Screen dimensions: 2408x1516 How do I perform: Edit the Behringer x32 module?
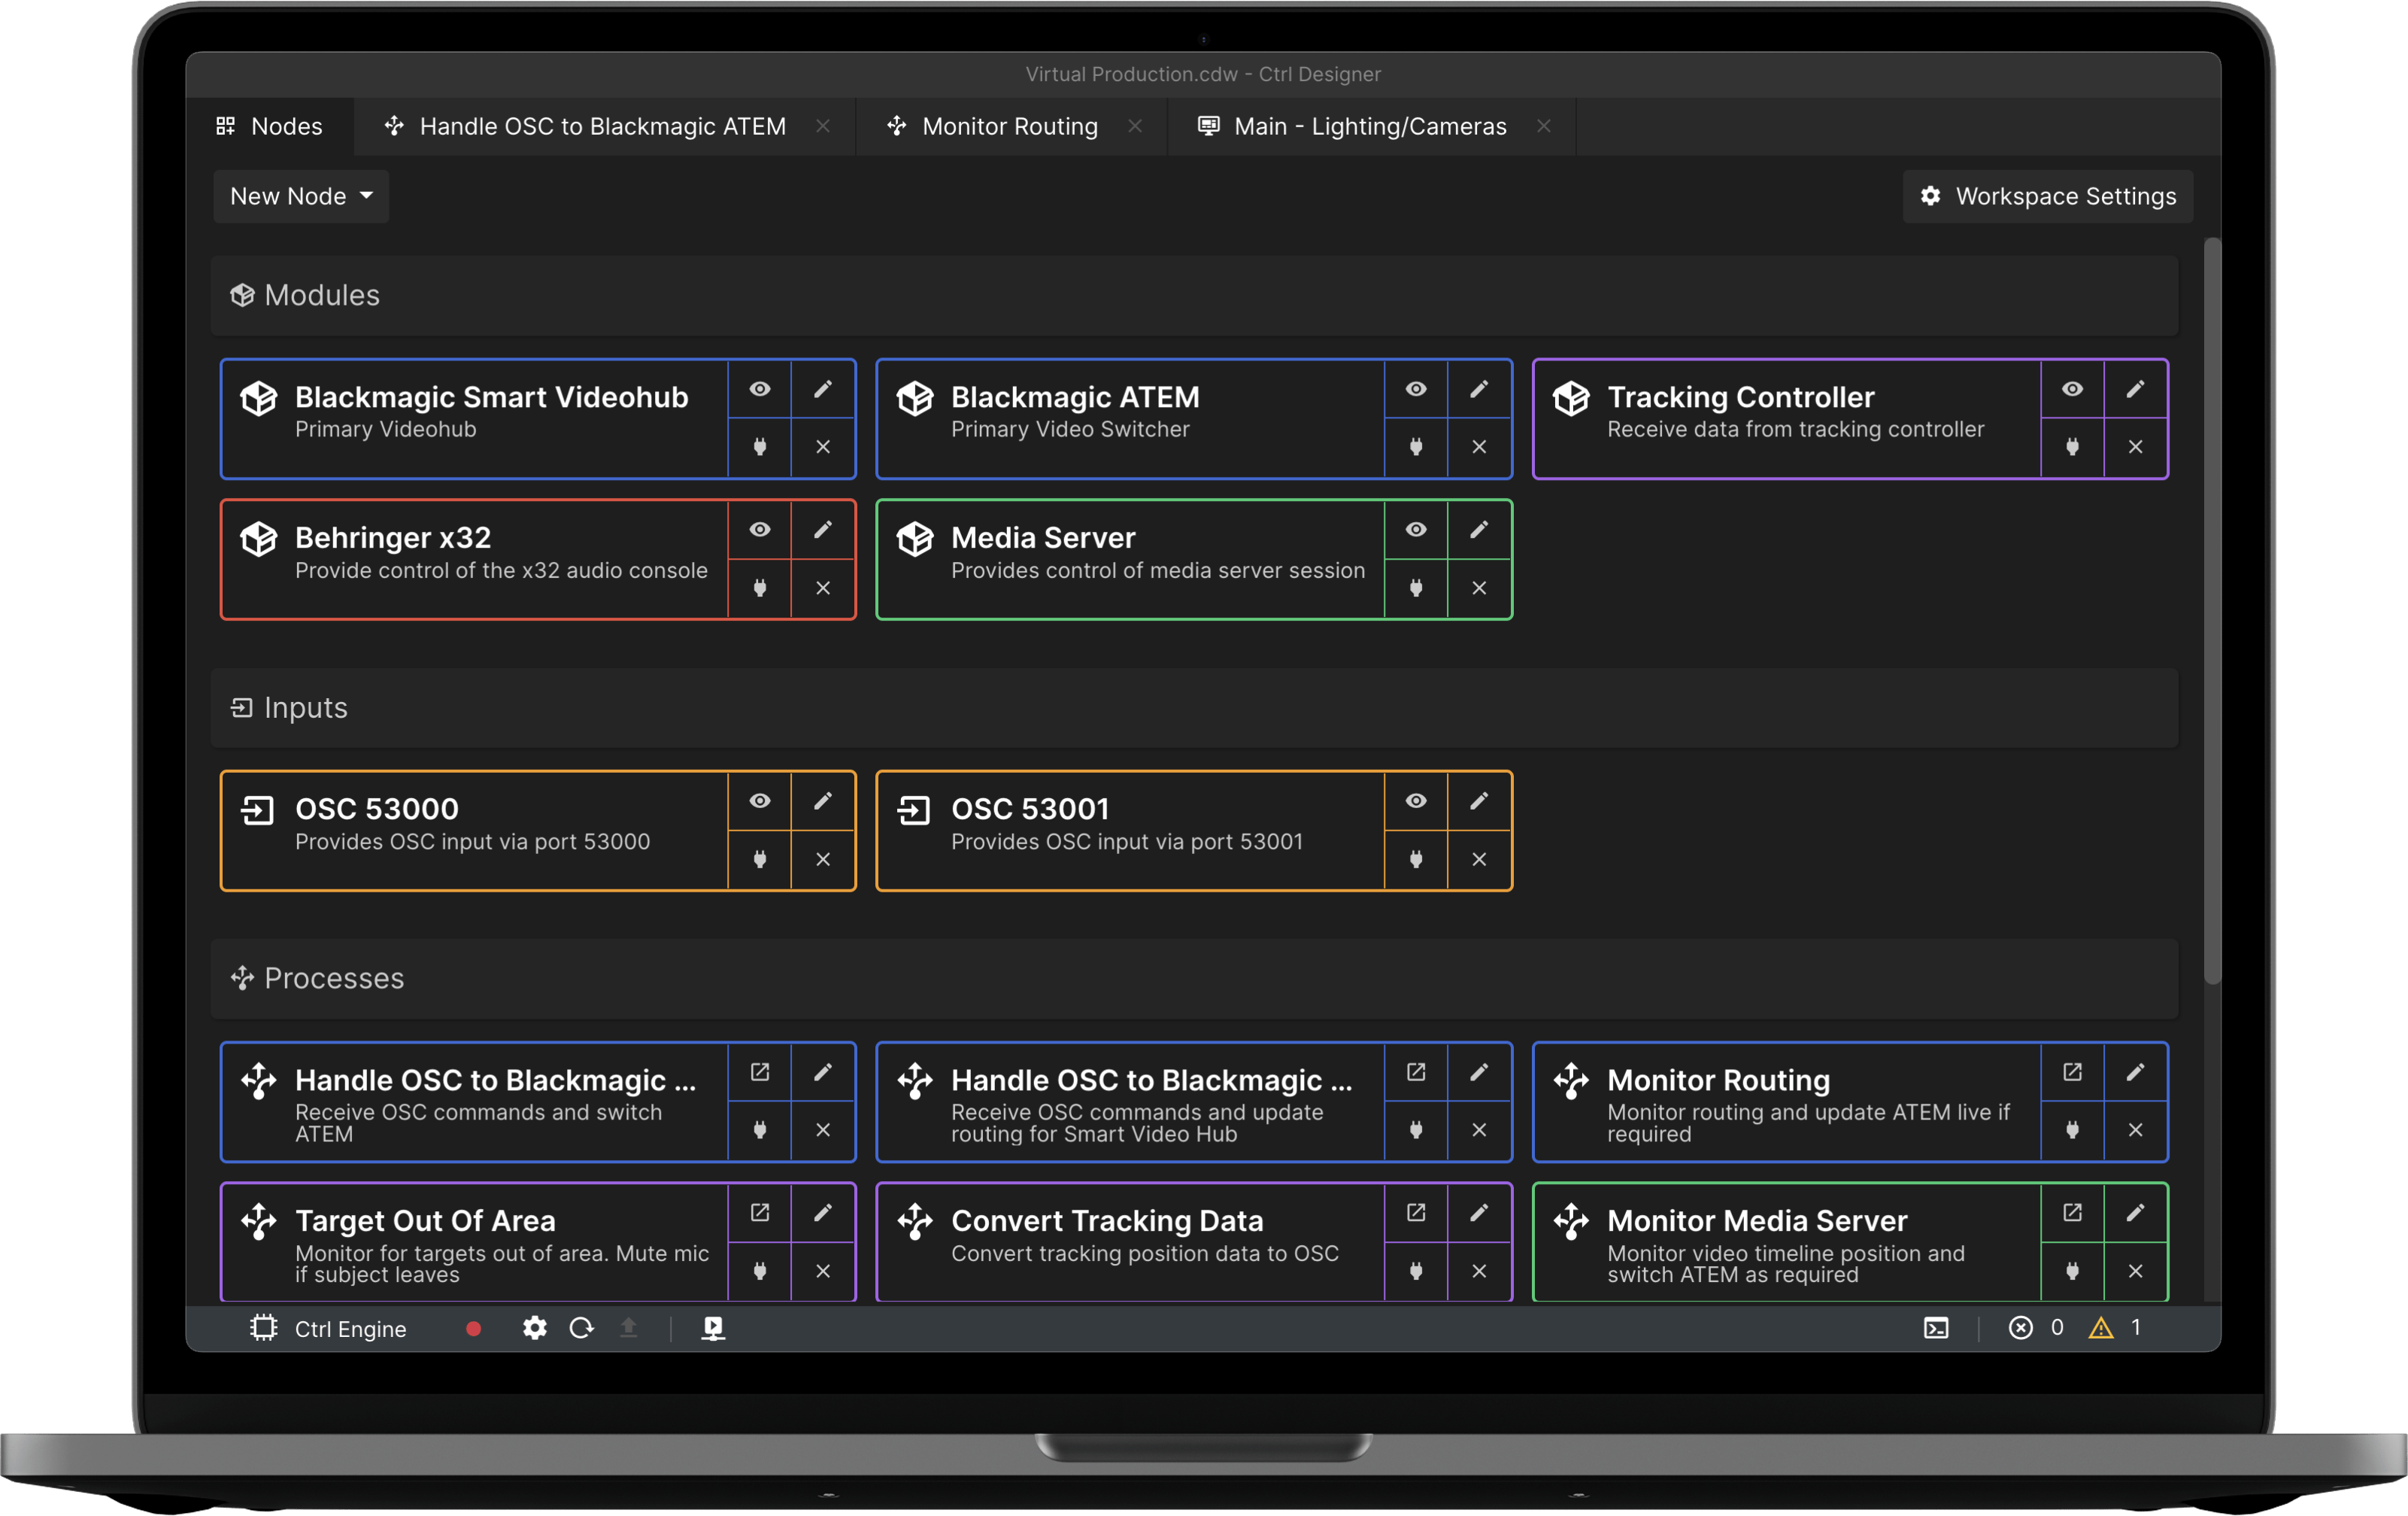822,530
